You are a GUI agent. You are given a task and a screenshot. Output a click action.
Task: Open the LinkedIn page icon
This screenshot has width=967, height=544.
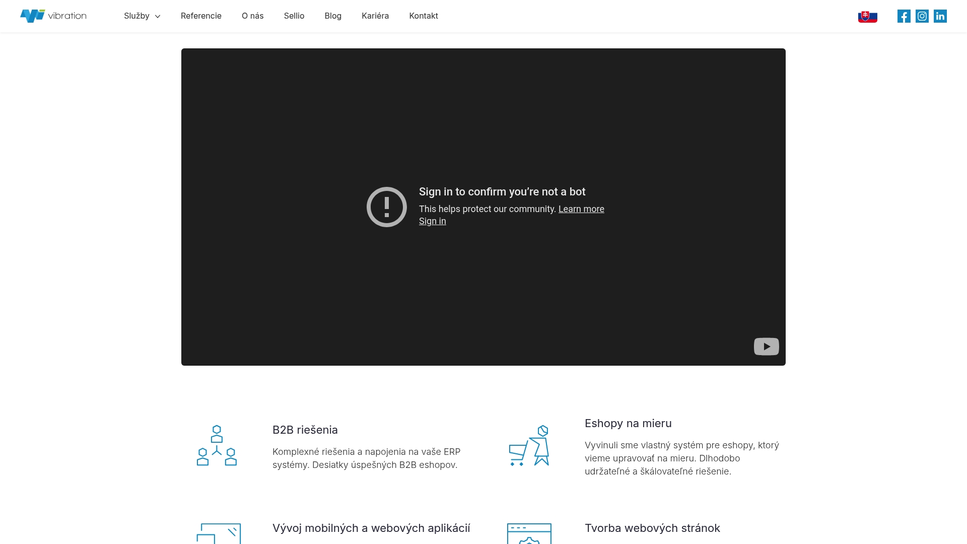click(940, 16)
